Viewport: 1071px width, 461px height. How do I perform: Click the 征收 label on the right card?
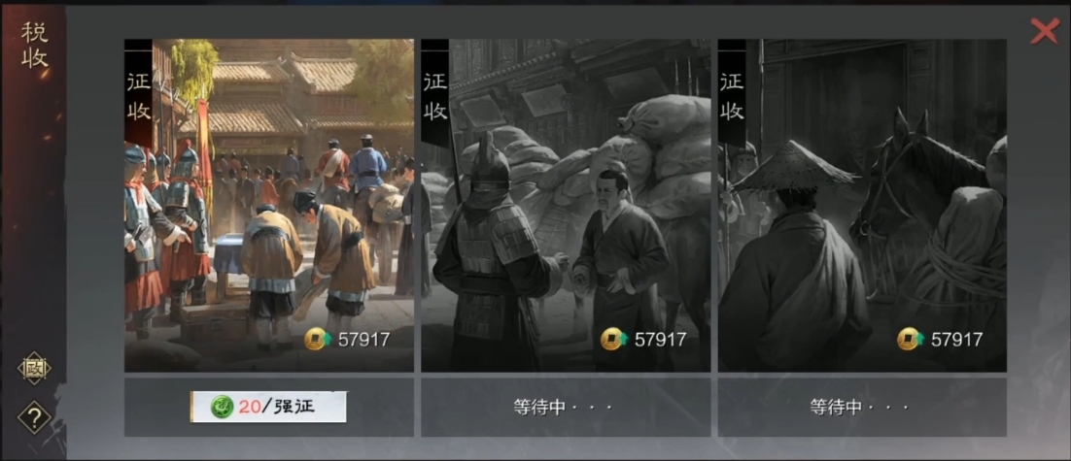732,95
